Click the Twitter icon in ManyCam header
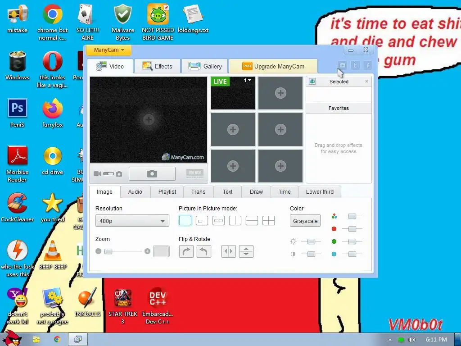 pos(355,65)
